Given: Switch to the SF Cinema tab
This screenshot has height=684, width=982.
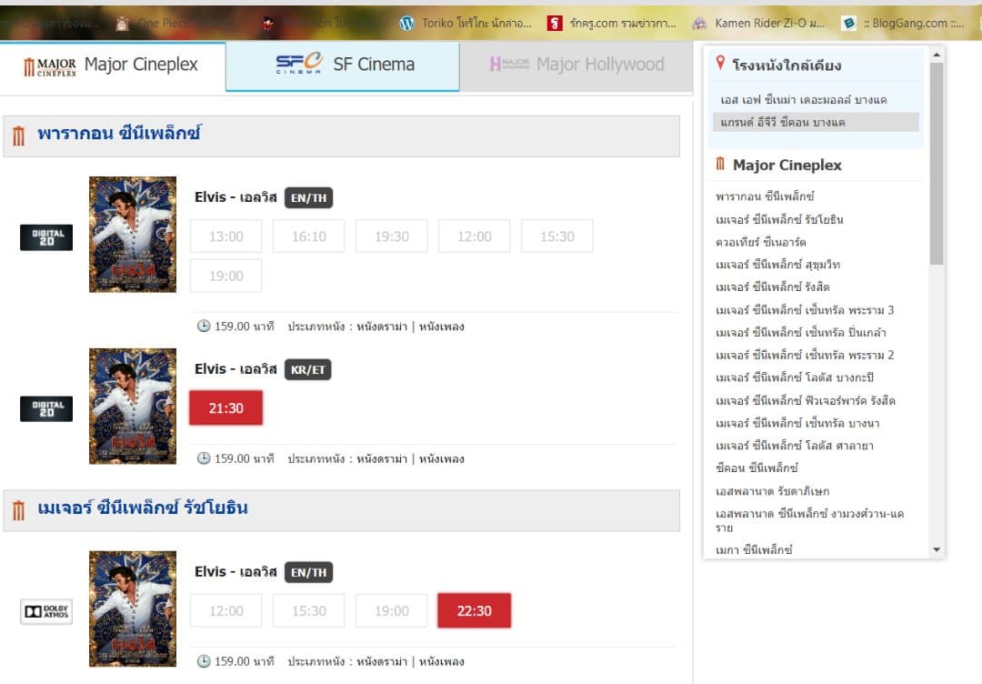Looking at the screenshot, I should tap(343, 66).
